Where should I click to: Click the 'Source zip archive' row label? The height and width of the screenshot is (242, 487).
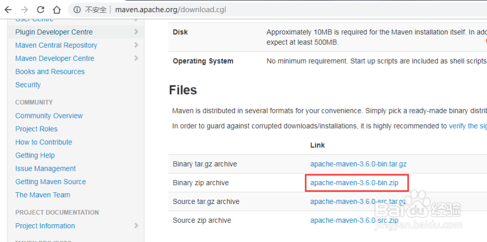coord(202,220)
